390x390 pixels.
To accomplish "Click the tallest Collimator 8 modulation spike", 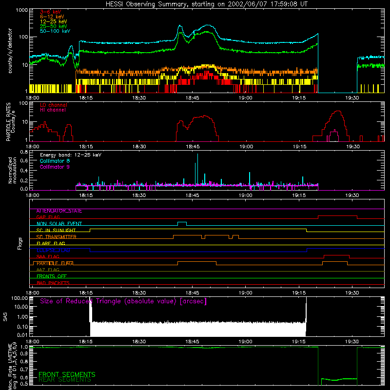I will point(197,169).
